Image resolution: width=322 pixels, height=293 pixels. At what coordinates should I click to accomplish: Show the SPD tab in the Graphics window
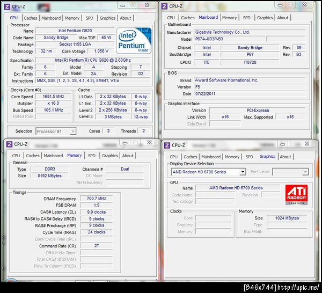tap(250, 157)
